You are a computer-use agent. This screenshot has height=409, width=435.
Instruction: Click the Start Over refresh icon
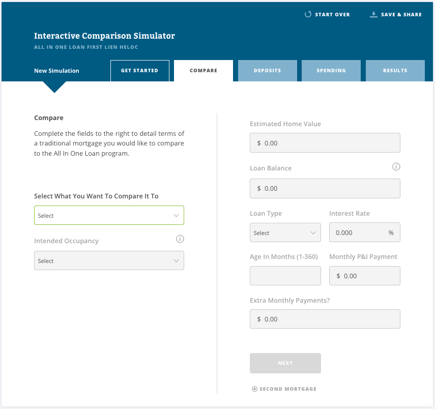pyautogui.click(x=308, y=14)
